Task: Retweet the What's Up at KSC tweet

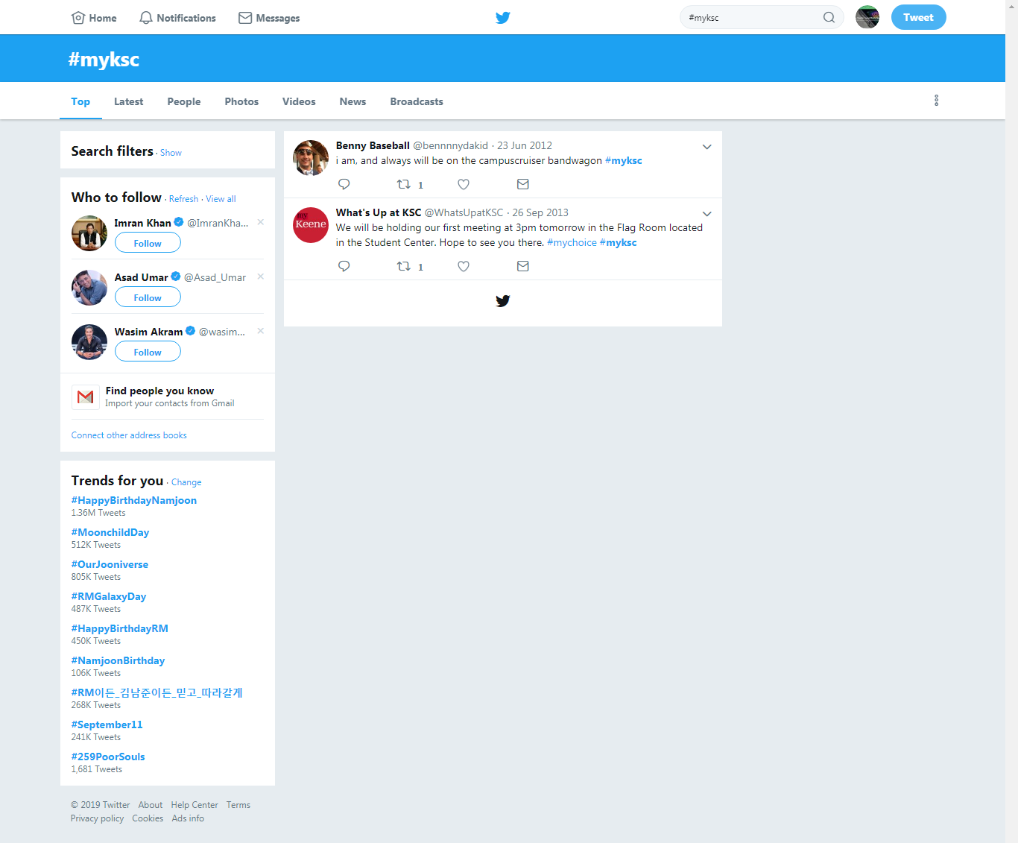Action: (x=404, y=266)
